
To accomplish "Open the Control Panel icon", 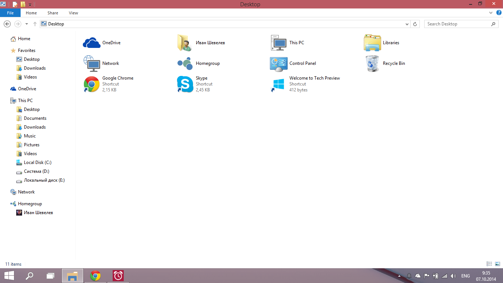I will coord(279,63).
